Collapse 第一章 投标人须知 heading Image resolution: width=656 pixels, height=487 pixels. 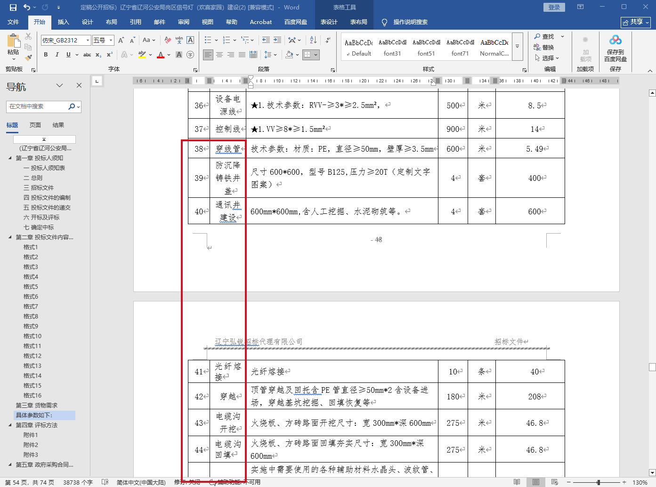tap(10, 158)
